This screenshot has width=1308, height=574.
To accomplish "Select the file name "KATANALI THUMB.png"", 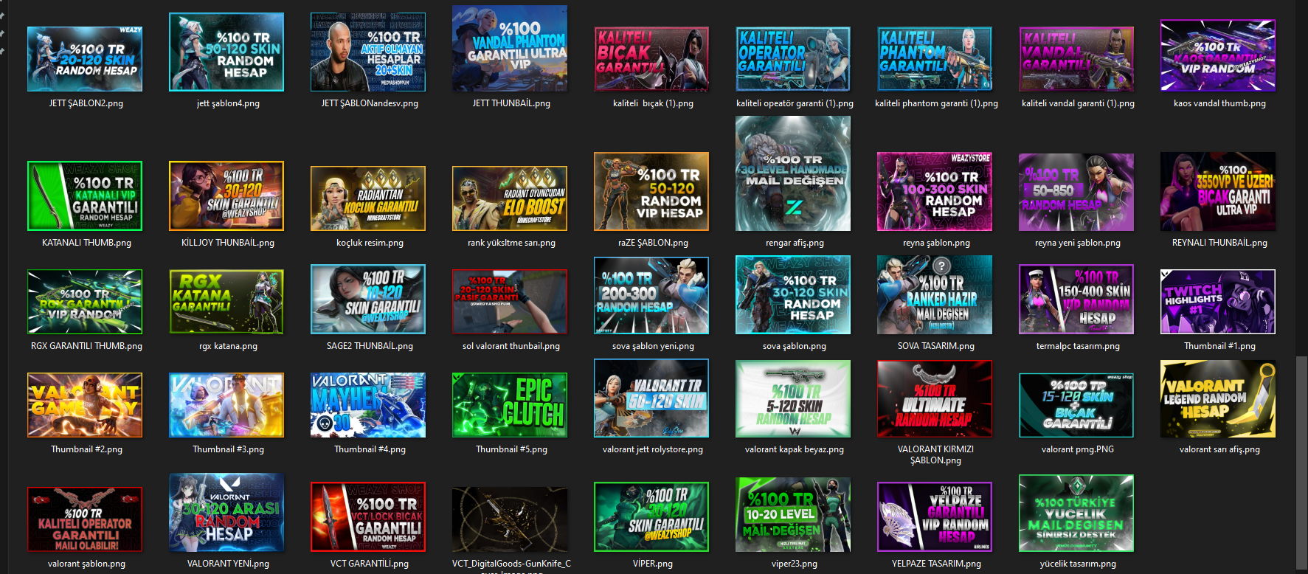I will [86, 243].
